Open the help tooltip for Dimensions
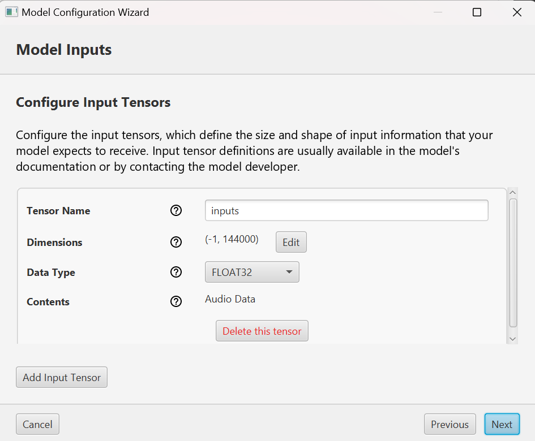 pyautogui.click(x=176, y=243)
